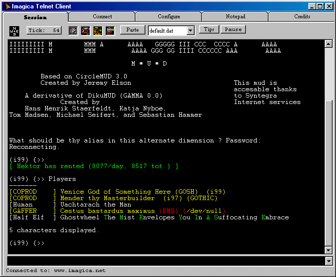Click the Tips button
The height and width of the screenshot is (277, 336).
coord(209,30)
